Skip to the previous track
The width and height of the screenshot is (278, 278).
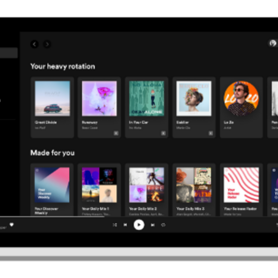point(125,225)
